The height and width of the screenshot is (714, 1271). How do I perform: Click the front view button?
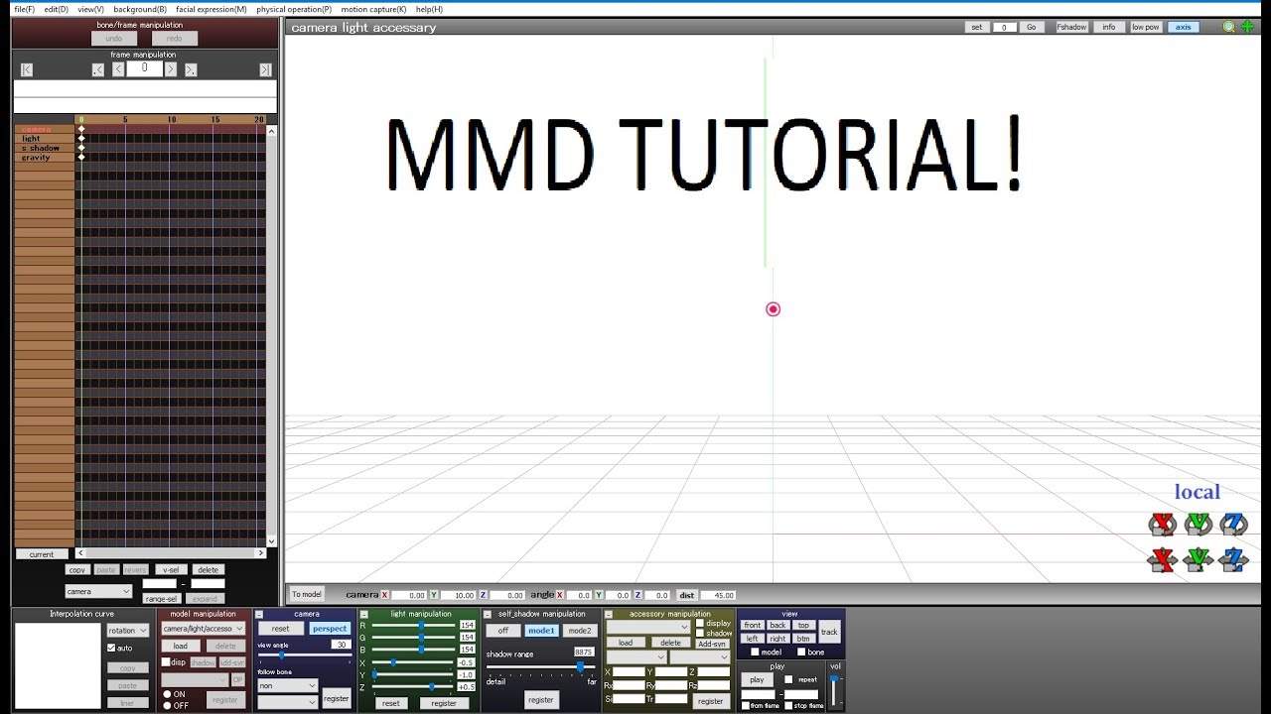(x=753, y=625)
